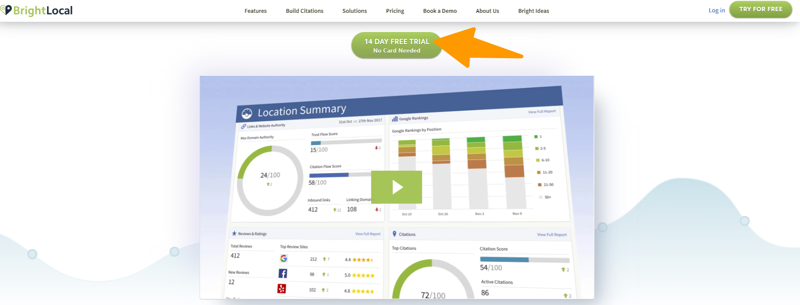Select Book a Demo in navigation
800x305 pixels.
pos(440,11)
